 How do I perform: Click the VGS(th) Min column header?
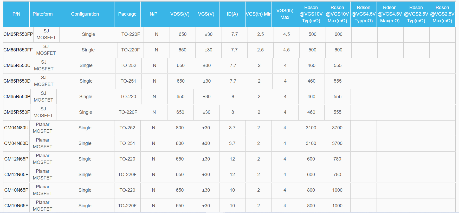pos(258,14)
